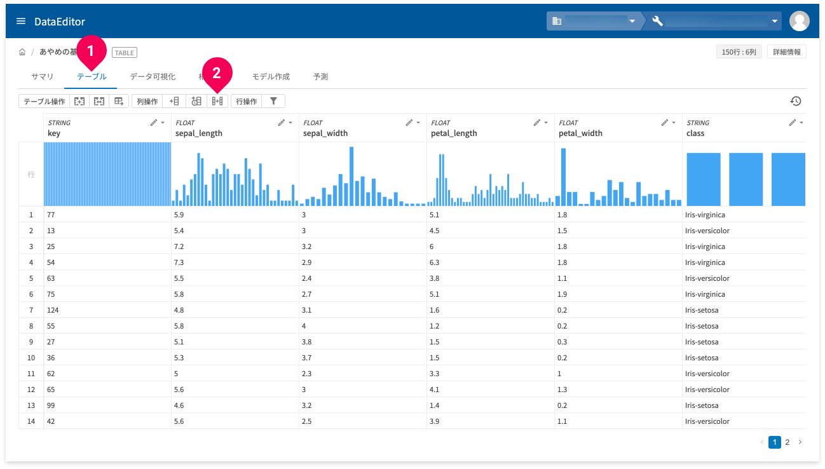The image size is (825, 469).
Task: Click the 詳細情報 button
Action: tap(787, 52)
